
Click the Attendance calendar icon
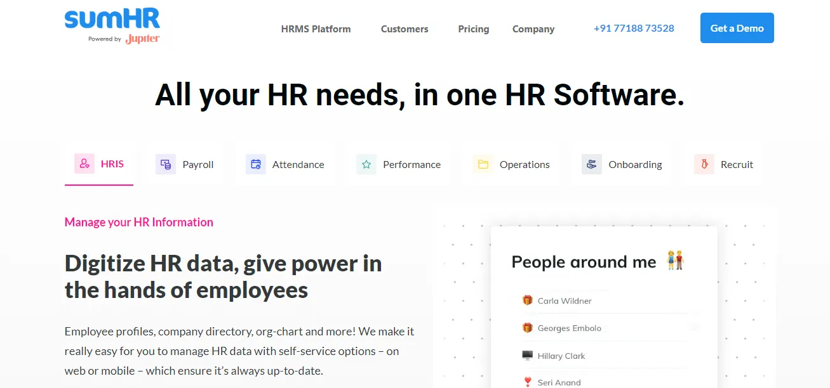click(x=256, y=164)
